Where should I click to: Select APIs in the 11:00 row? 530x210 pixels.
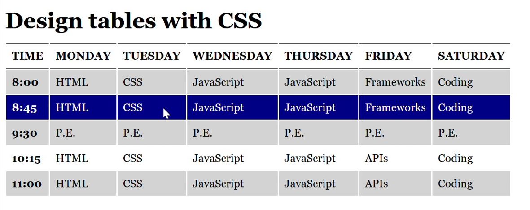point(377,184)
